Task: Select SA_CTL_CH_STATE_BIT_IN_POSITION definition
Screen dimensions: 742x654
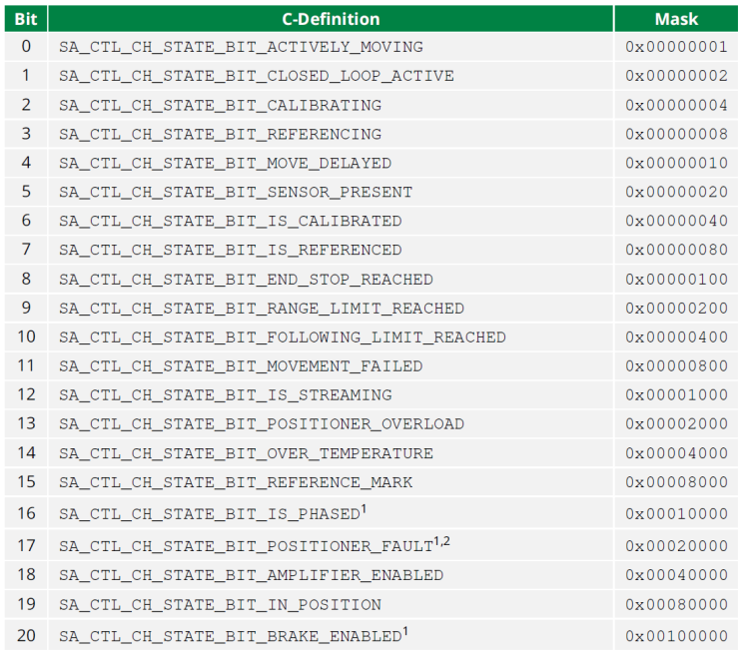Action: pyautogui.click(x=220, y=604)
